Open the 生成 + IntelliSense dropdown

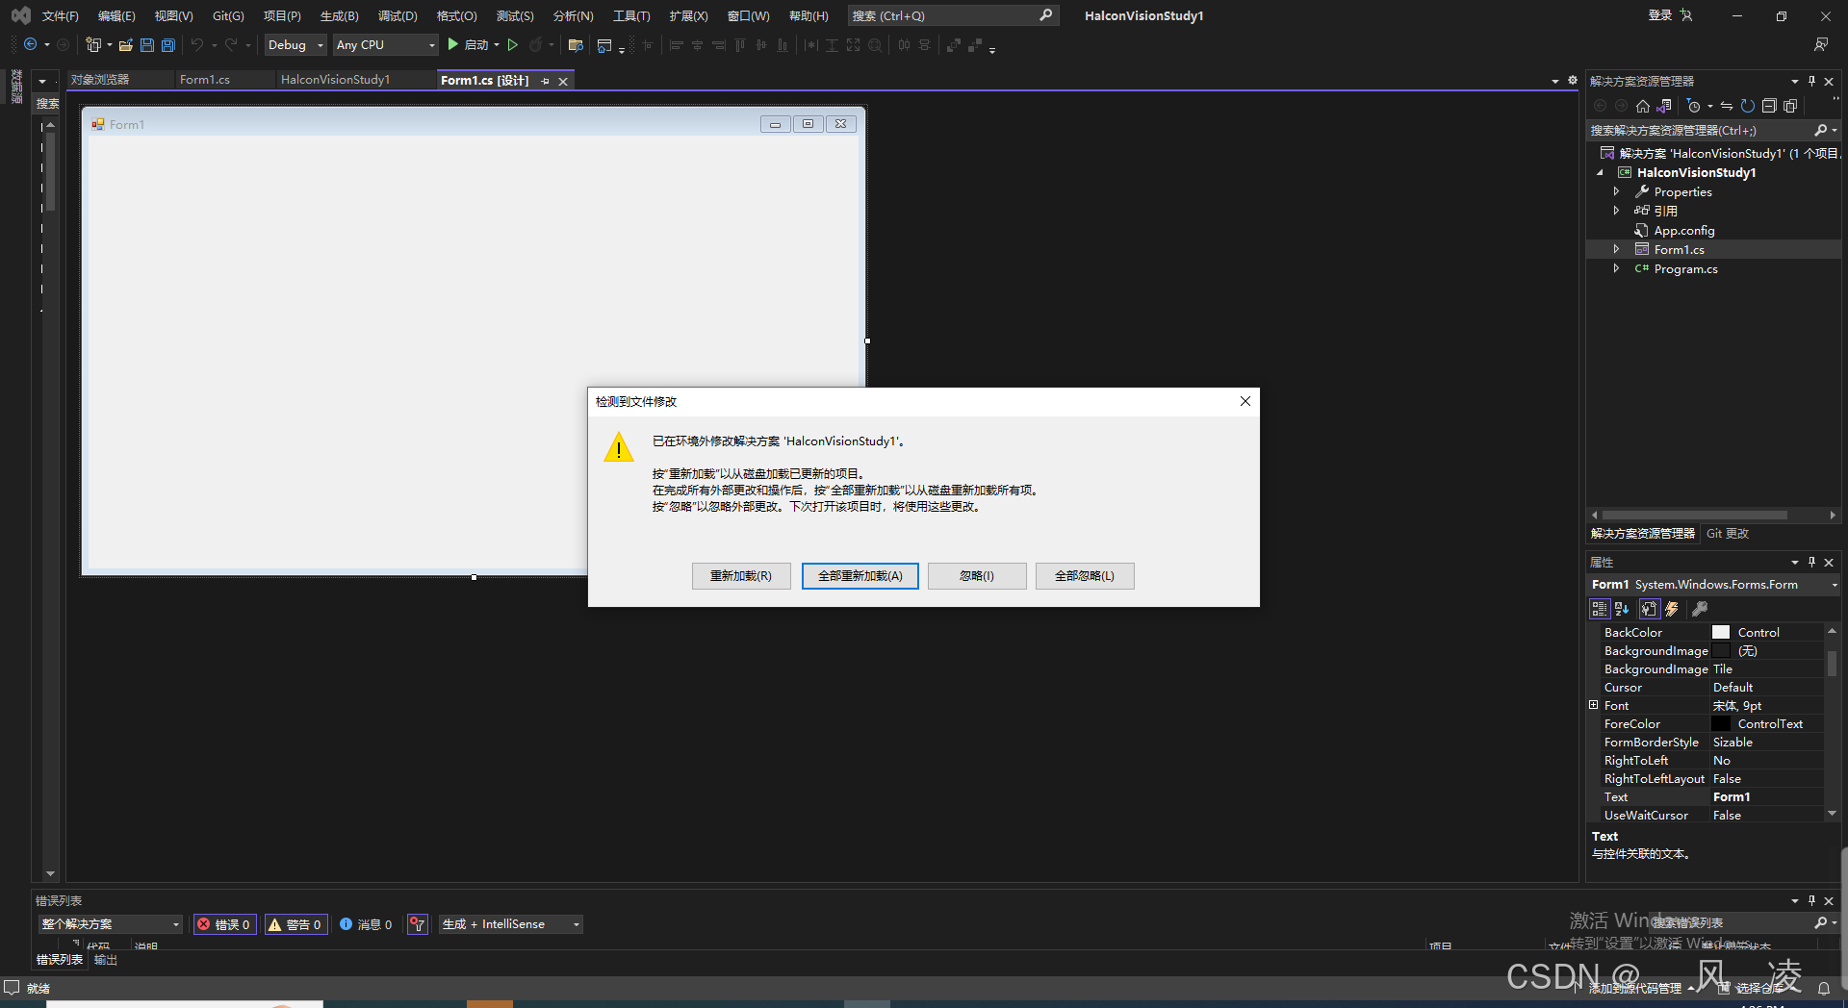pyautogui.click(x=511, y=924)
